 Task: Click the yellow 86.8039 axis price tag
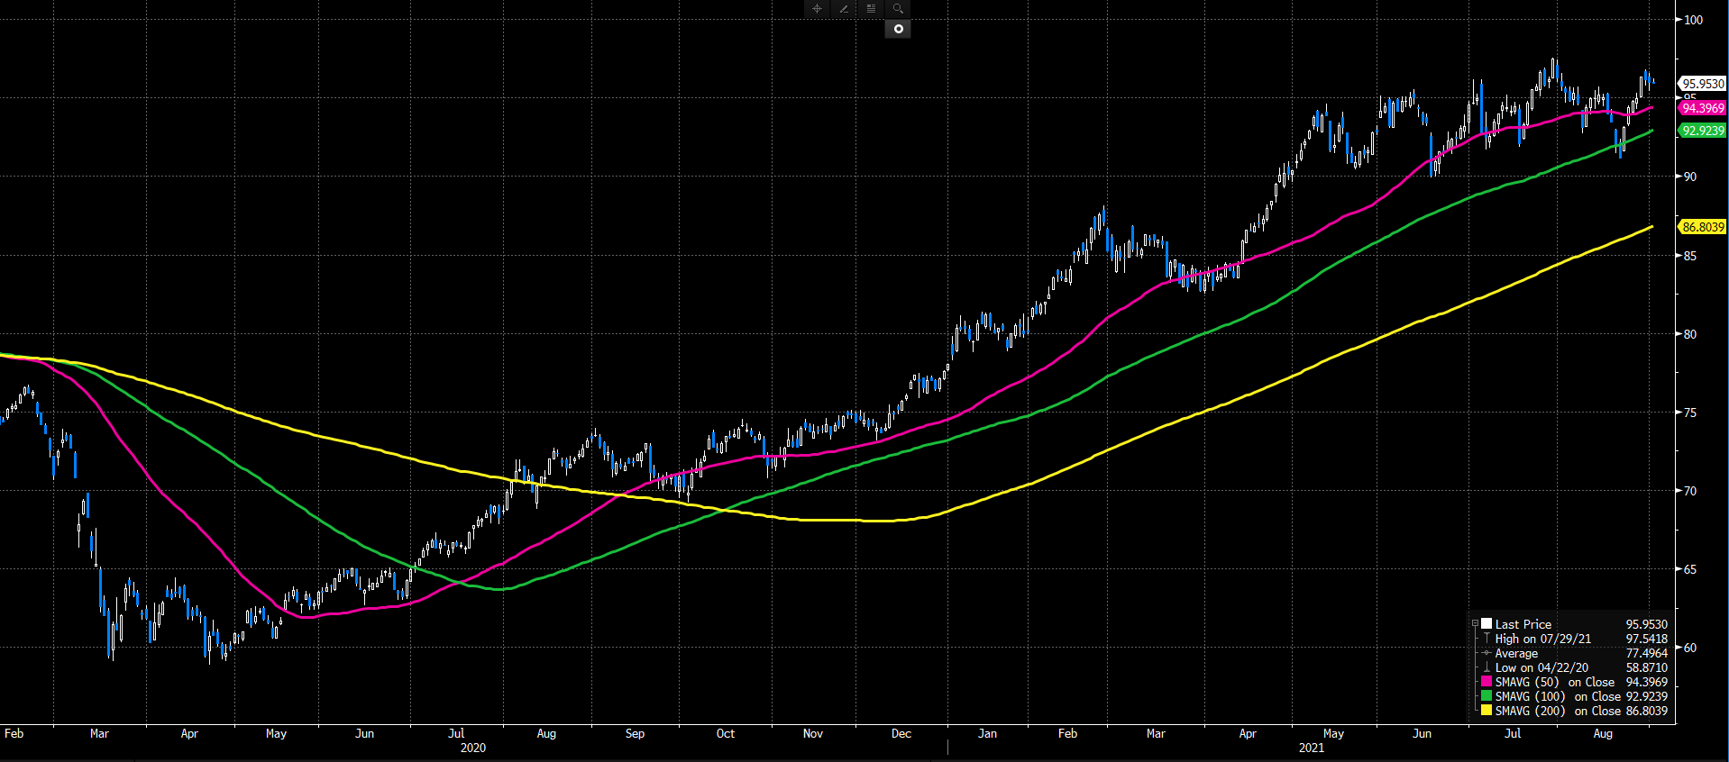coord(1703,227)
